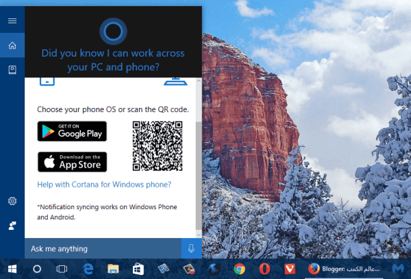Open Cortana Settings gear

12,201
